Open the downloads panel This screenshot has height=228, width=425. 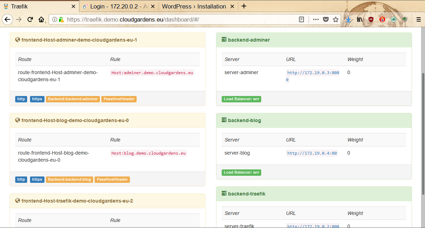pyautogui.click(x=348, y=20)
